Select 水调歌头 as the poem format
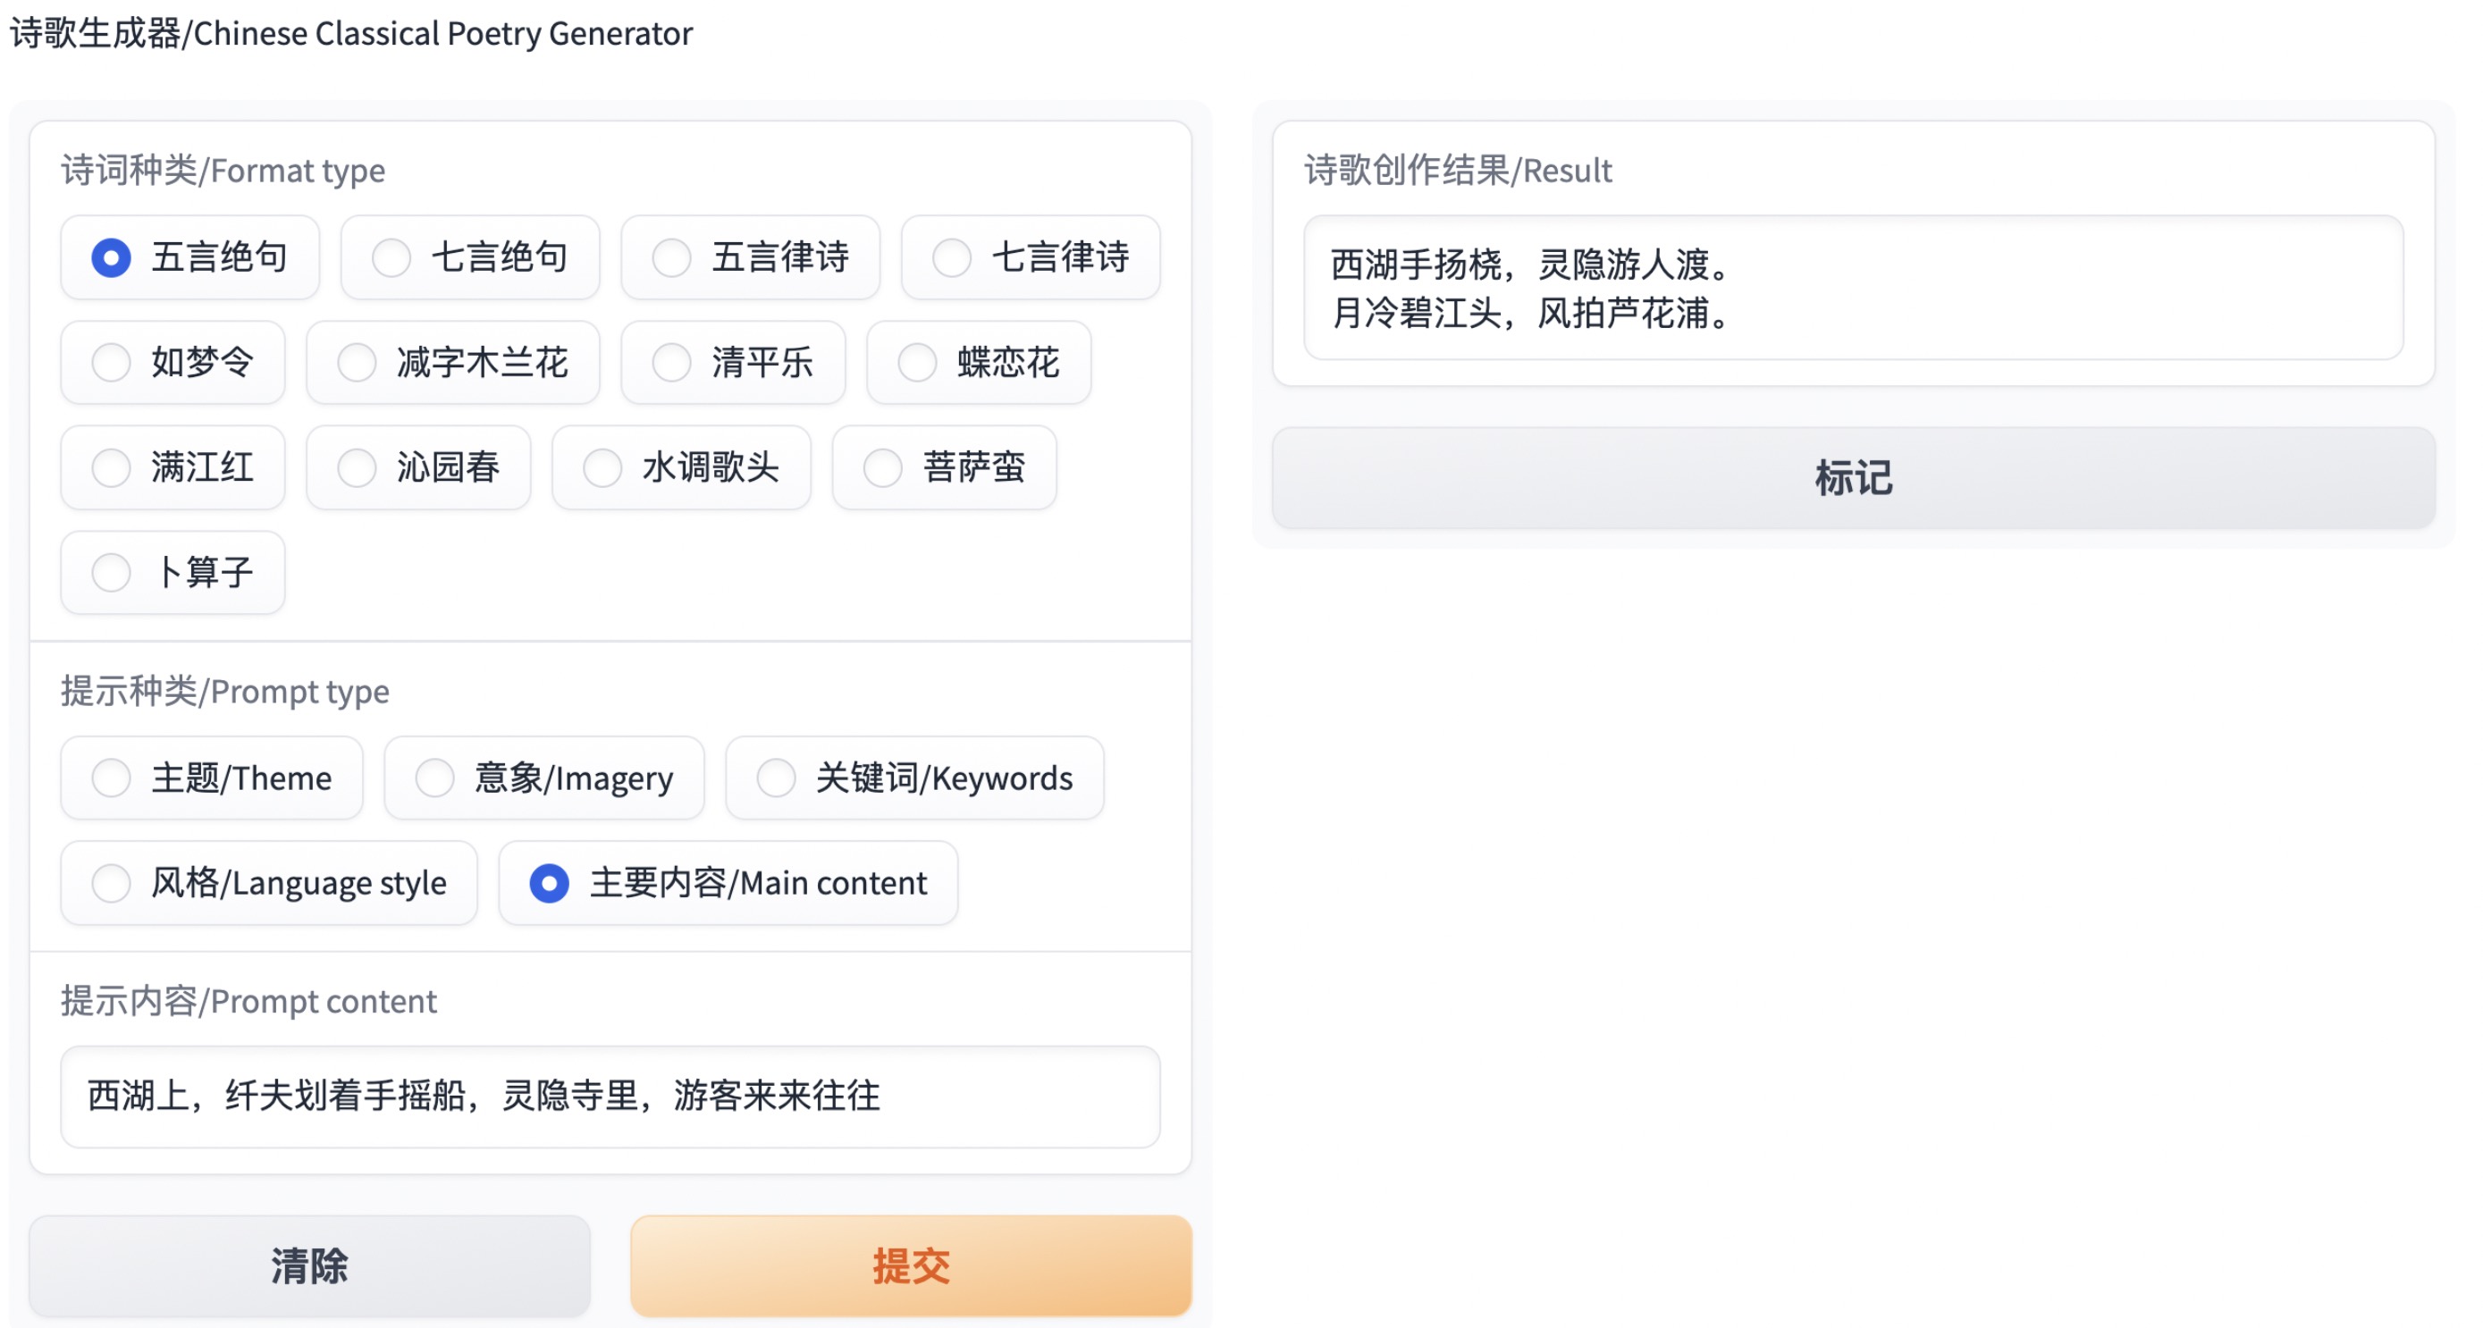The height and width of the screenshot is (1328, 2483). 602,468
